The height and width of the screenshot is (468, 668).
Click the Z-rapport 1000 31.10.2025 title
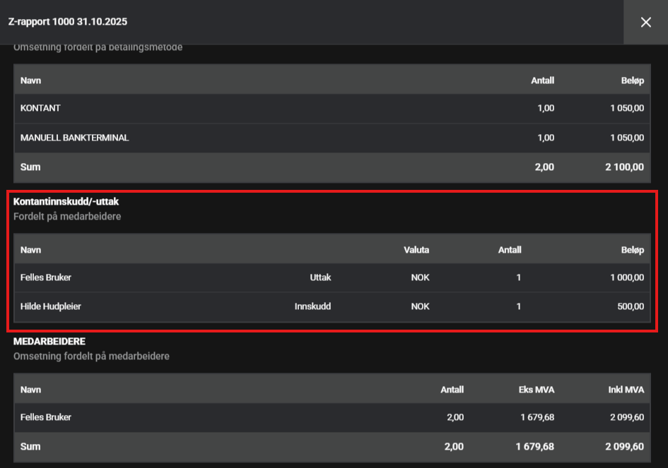coord(68,22)
